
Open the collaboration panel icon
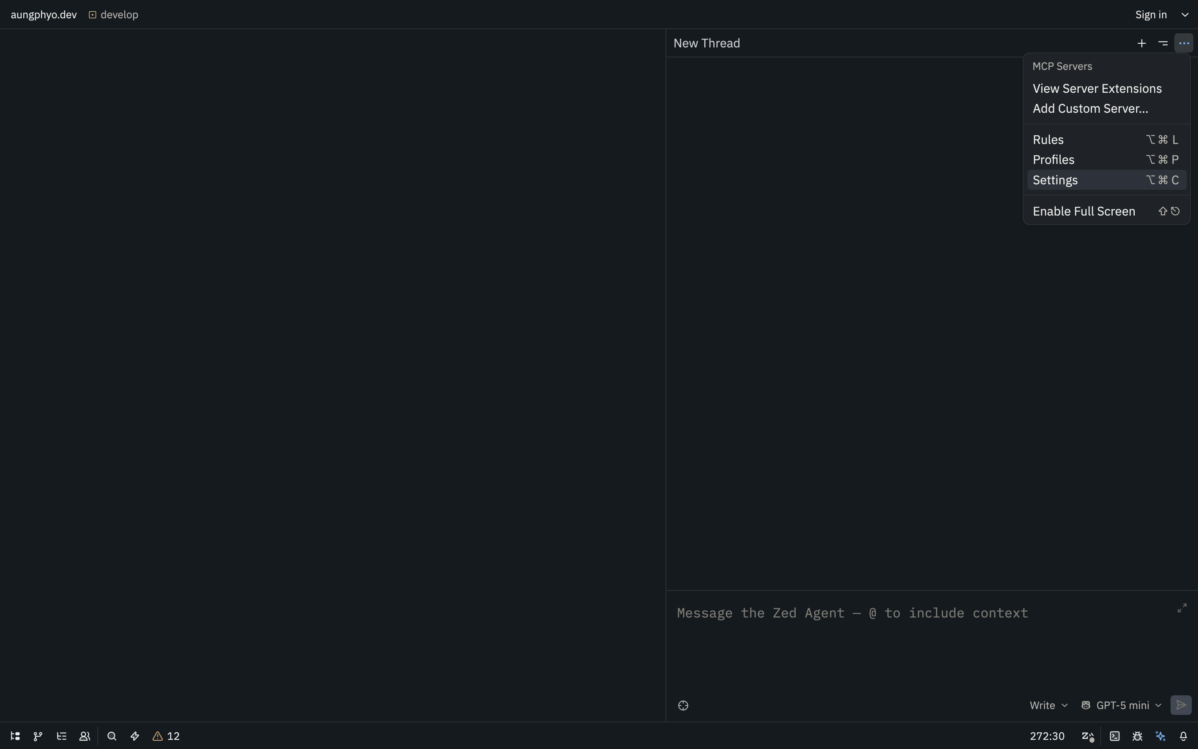pos(85,736)
